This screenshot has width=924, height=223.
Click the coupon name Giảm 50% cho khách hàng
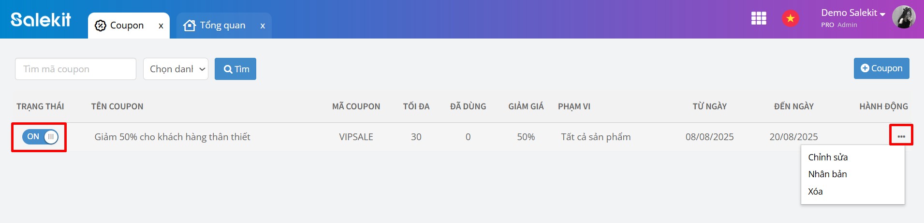tap(172, 137)
